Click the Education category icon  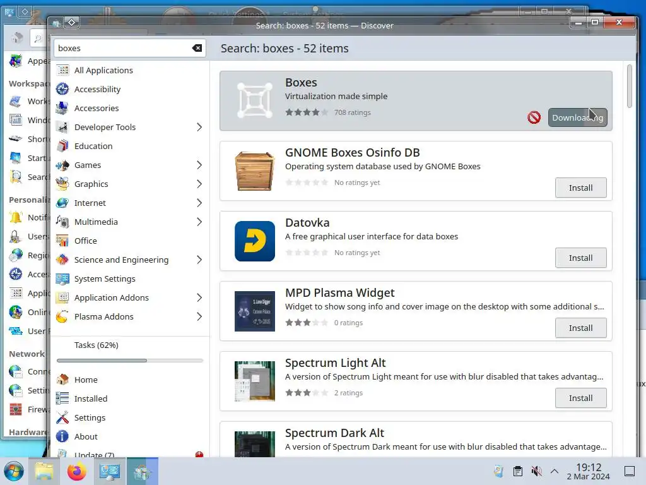pos(62,146)
